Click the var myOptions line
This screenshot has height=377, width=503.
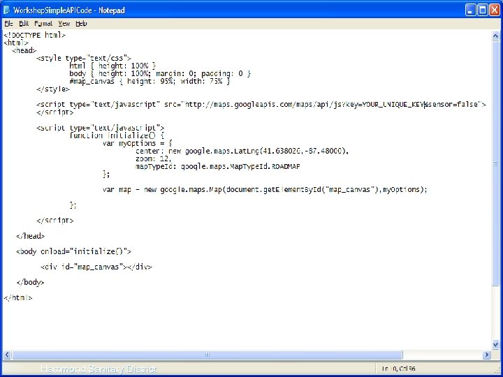pos(138,143)
